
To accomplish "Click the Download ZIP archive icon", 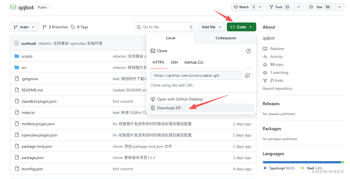I will coord(153,108).
